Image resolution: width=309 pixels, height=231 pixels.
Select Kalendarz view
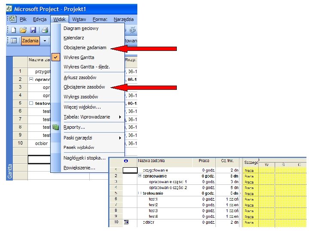(x=74, y=38)
